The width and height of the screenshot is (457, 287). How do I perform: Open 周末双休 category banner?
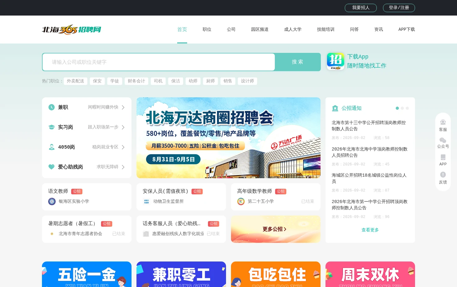coord(370,274)
